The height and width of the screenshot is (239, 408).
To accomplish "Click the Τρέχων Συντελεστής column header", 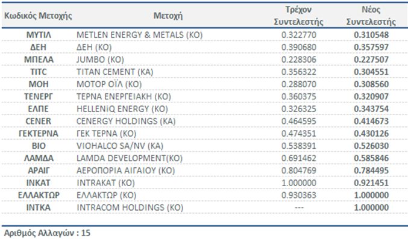I will tap(298, 16).
